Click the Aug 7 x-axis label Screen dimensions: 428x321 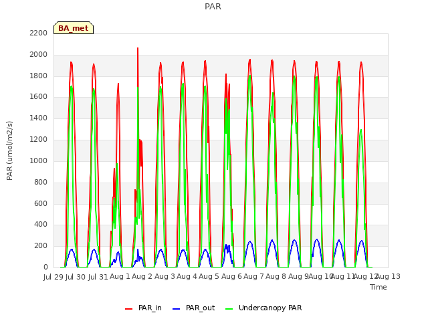coord(253,276)
